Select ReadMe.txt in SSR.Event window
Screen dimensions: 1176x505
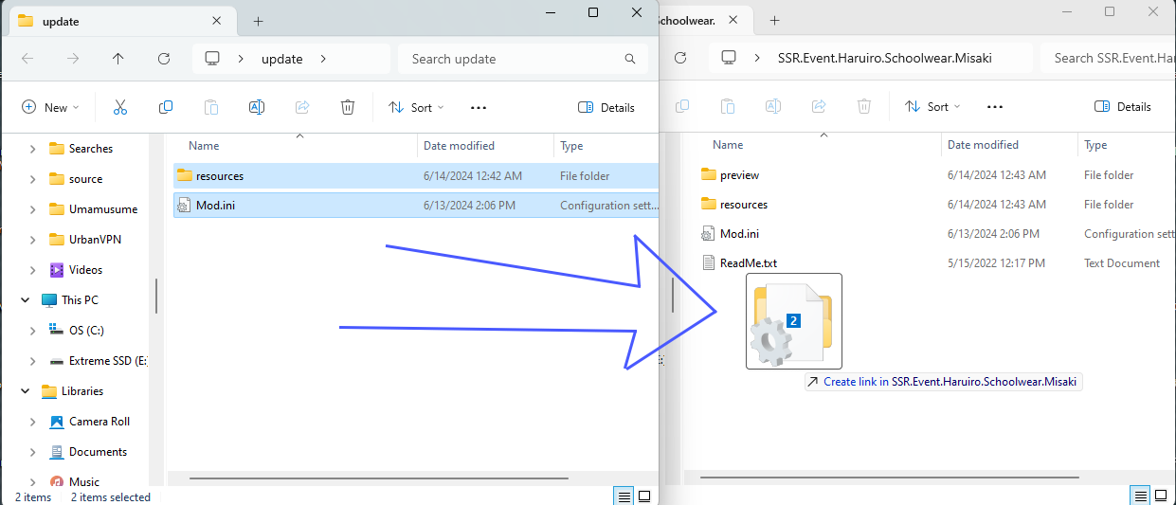click(x=748, y=263)
